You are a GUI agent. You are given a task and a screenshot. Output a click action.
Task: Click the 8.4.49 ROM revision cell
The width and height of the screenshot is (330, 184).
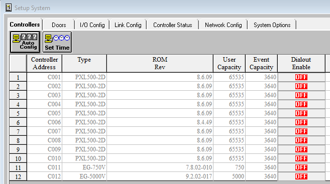(x=160, y=122)
